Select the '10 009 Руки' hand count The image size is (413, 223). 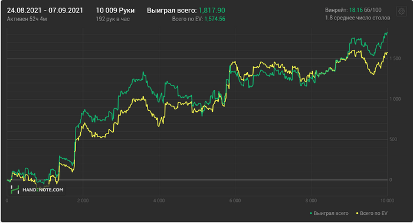115,11
